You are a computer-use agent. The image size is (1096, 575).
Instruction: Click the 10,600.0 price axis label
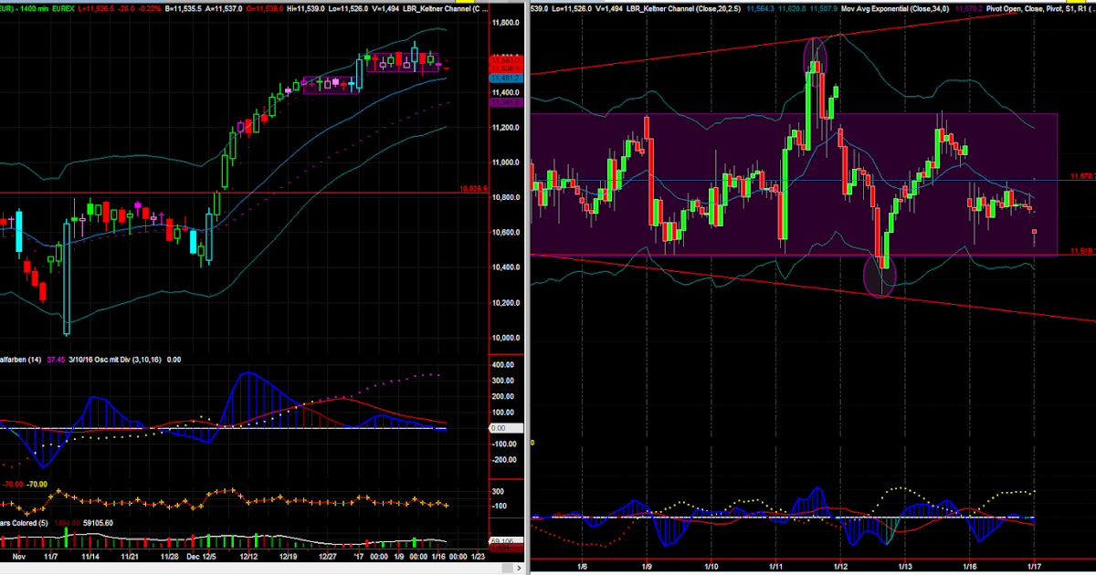coord(506,233)
